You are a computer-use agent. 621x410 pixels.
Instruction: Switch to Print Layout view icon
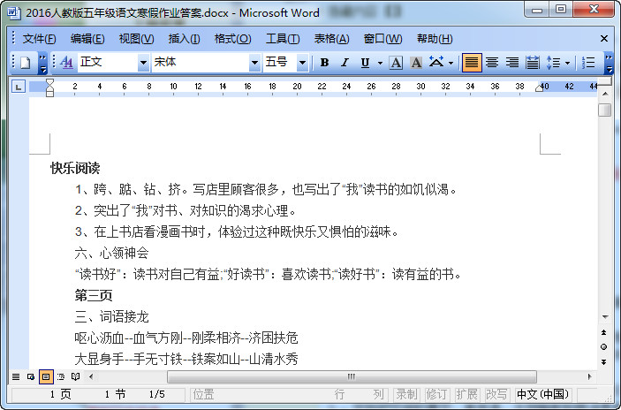tap(46, 376)
